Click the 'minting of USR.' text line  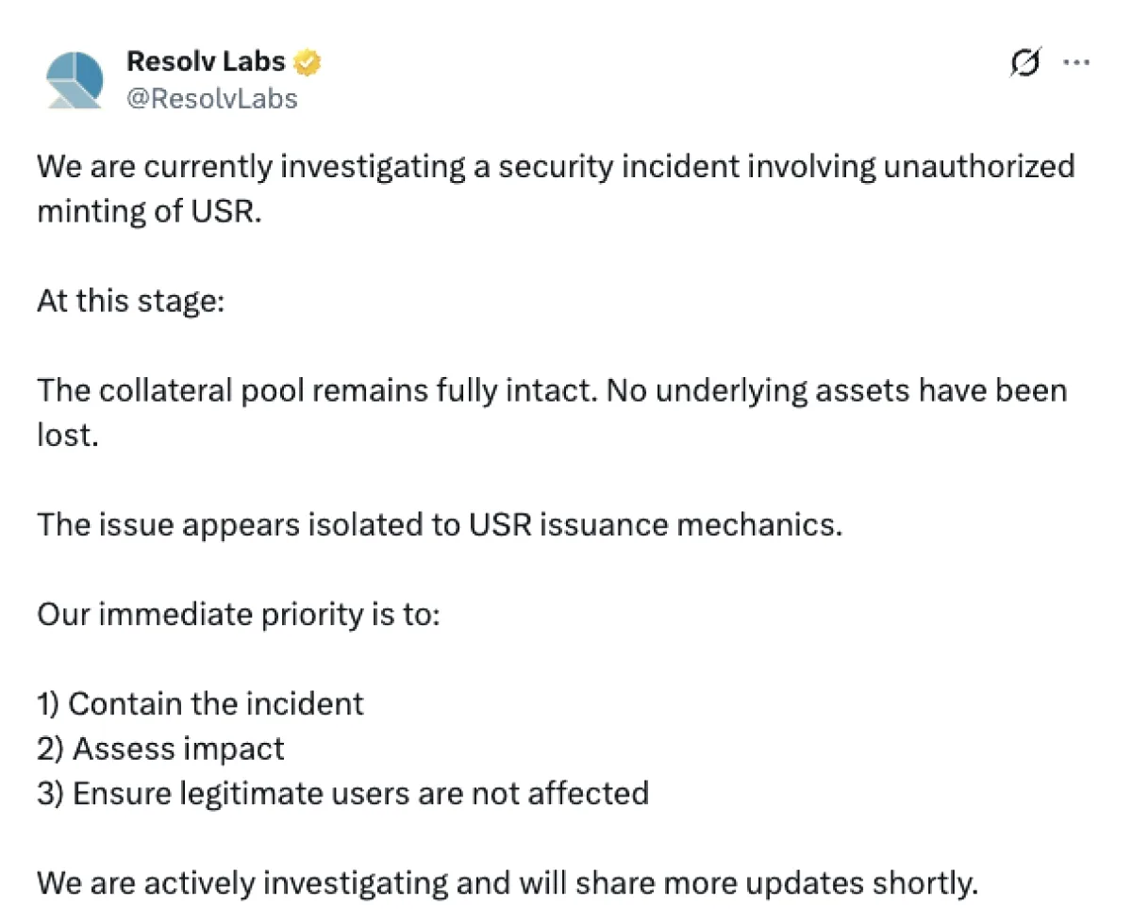[x=148, y=211]
